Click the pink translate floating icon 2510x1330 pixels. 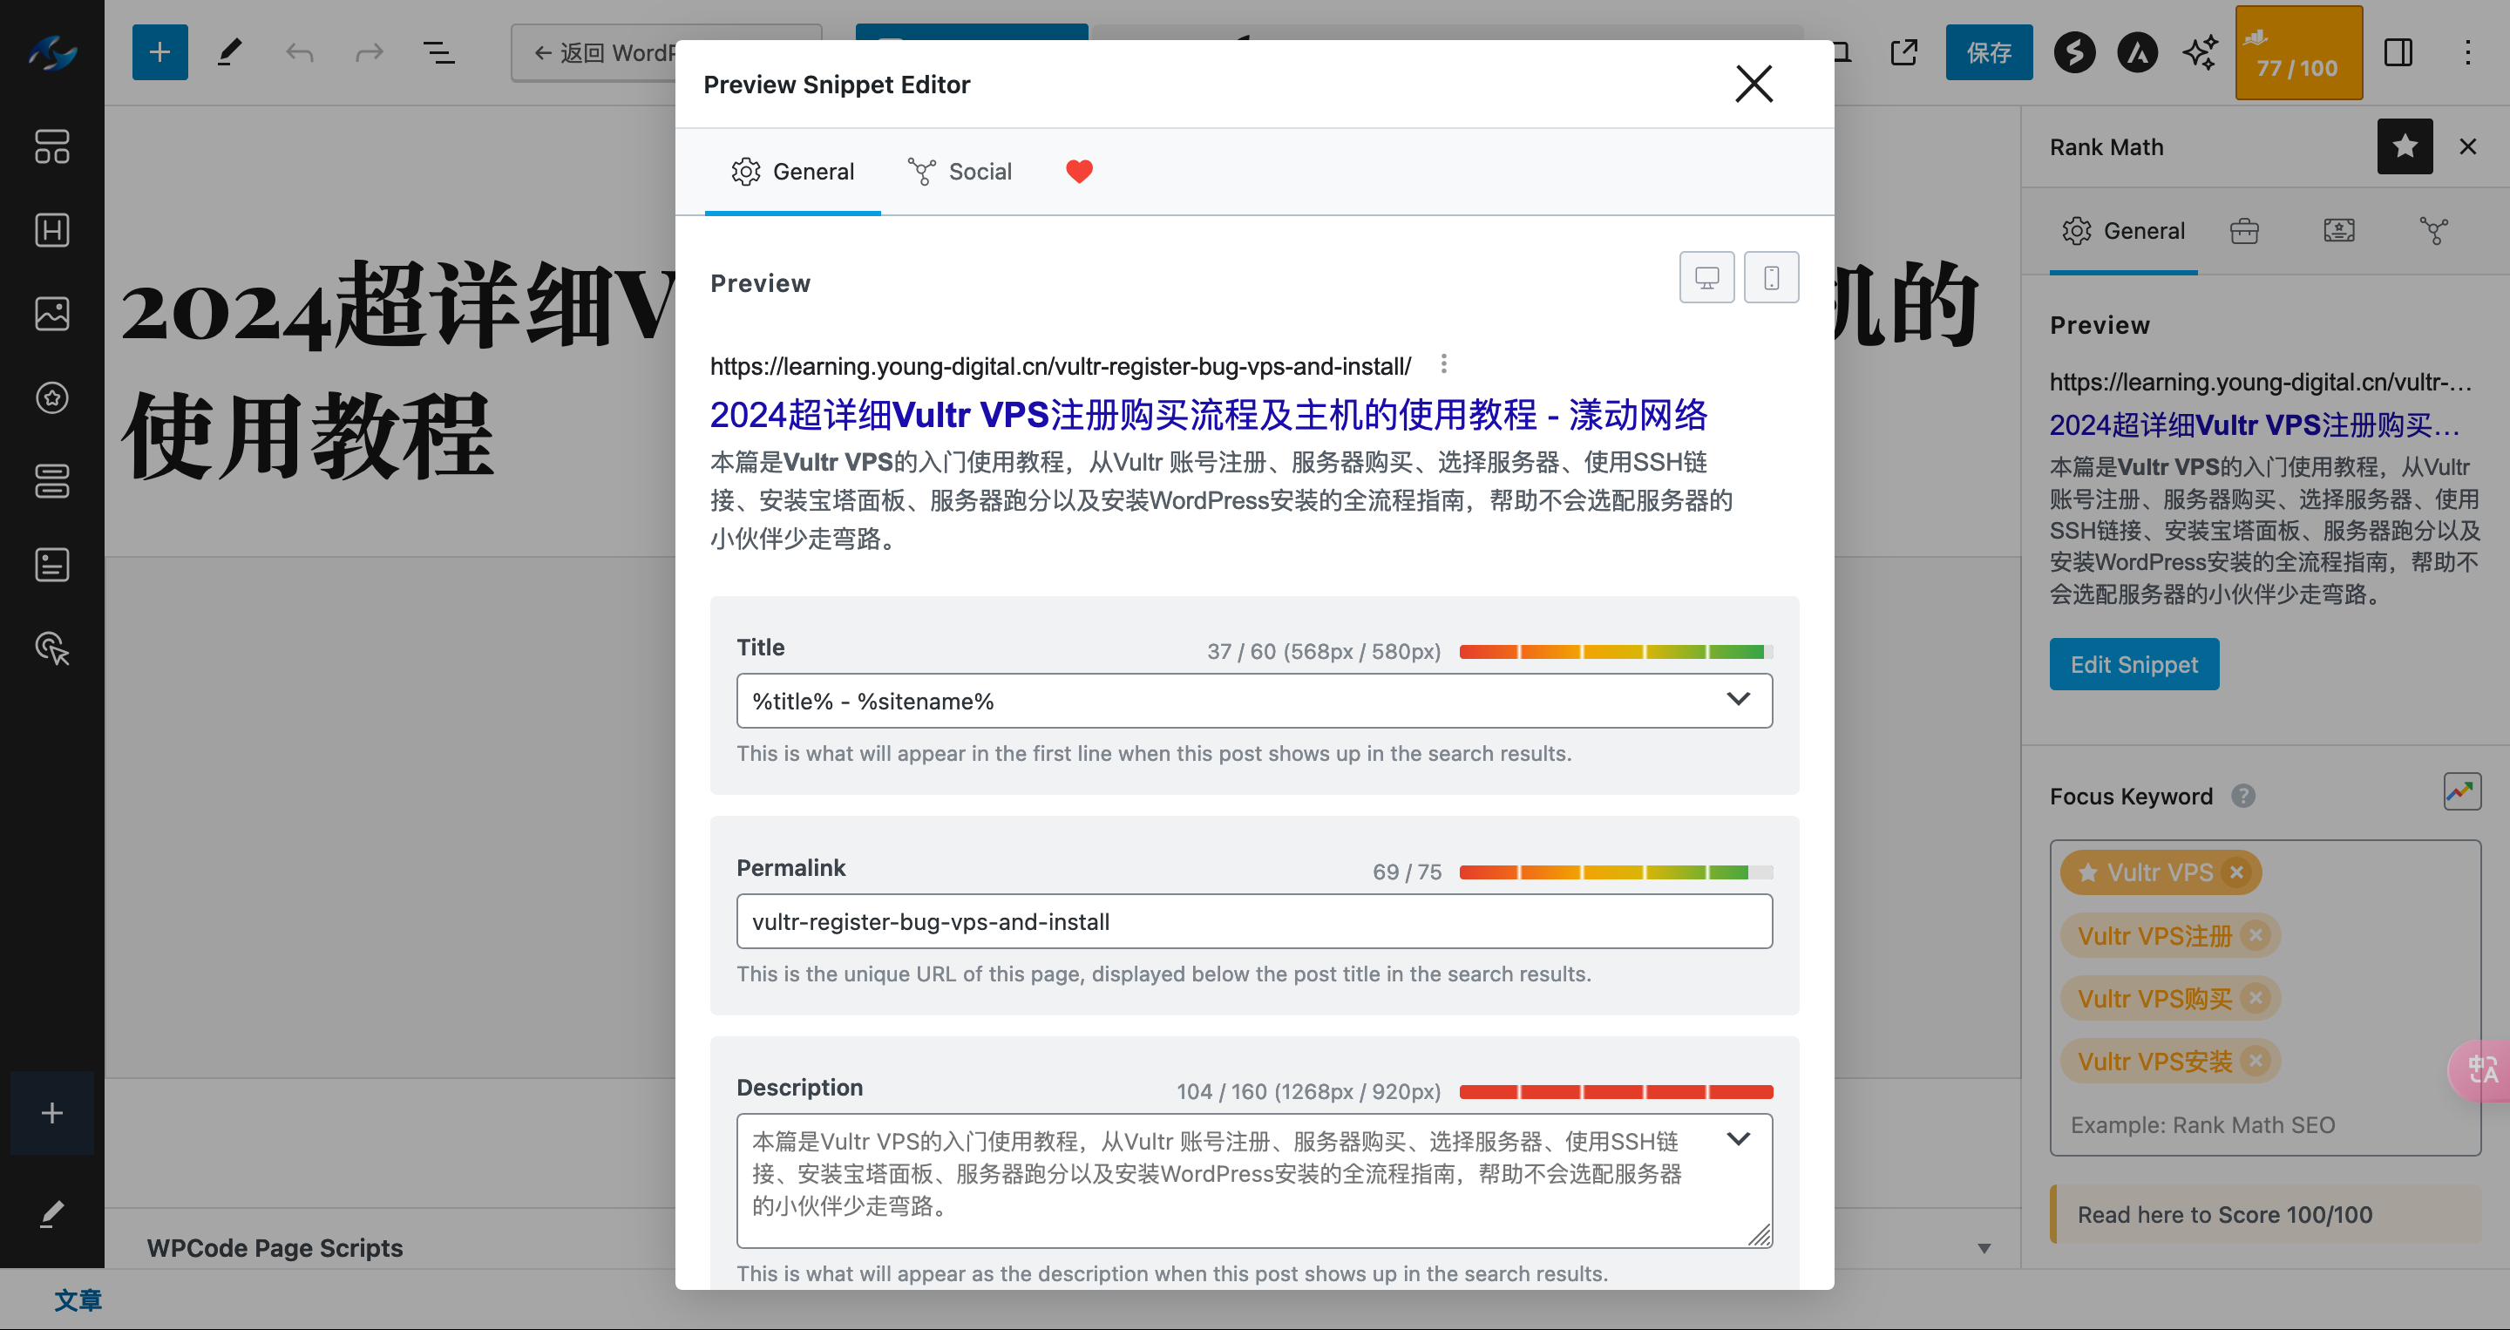(2480, 1071)
